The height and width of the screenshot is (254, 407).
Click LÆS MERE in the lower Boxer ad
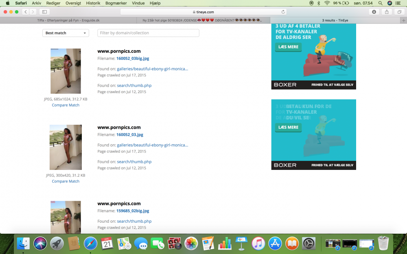click(288, 127)
